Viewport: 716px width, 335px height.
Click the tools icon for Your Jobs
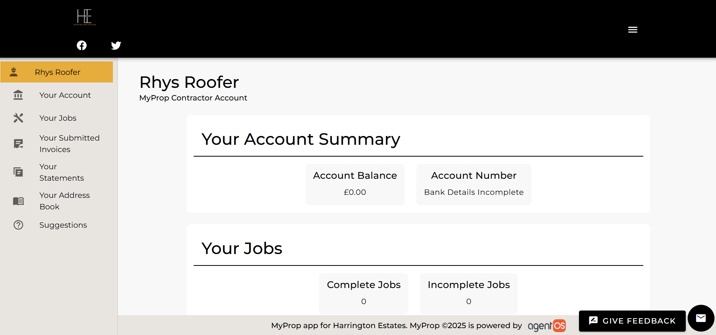tap(18, 118)
